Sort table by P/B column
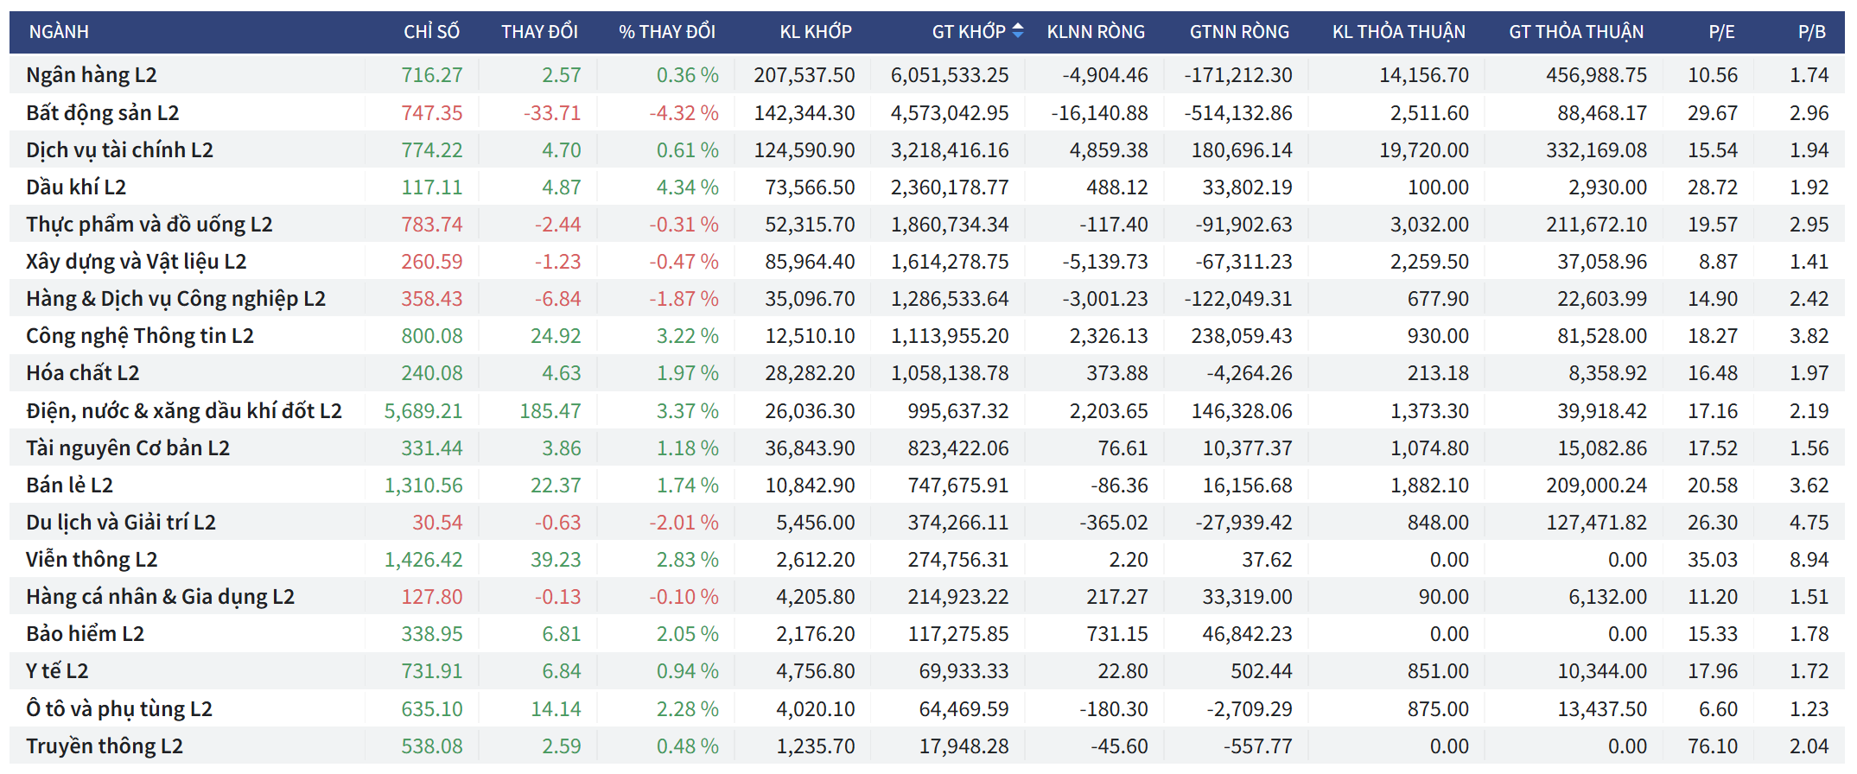This screenshot has height=774, width=1857. pyautogui.click(x=1811, y=32)
